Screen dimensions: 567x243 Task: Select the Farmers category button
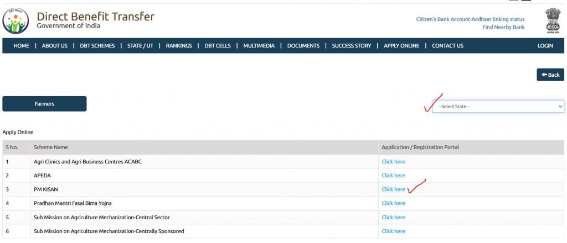pyautogui.click(x=44, y=104)
